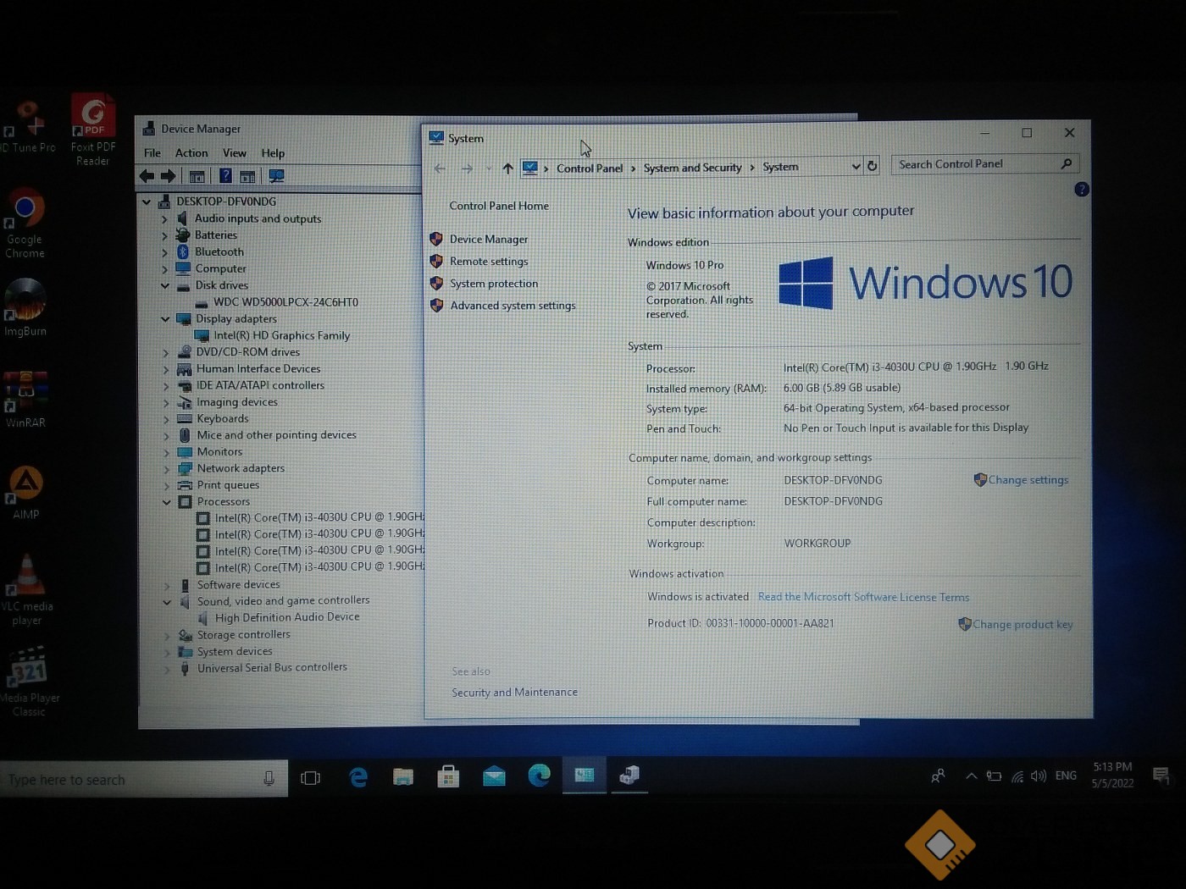Click Change settings link for computer name
The image size is (1186, 889).
click(1028, 480)
